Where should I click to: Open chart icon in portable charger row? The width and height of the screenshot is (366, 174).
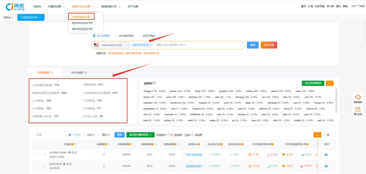pyautogui.click(x=326, y=155)
